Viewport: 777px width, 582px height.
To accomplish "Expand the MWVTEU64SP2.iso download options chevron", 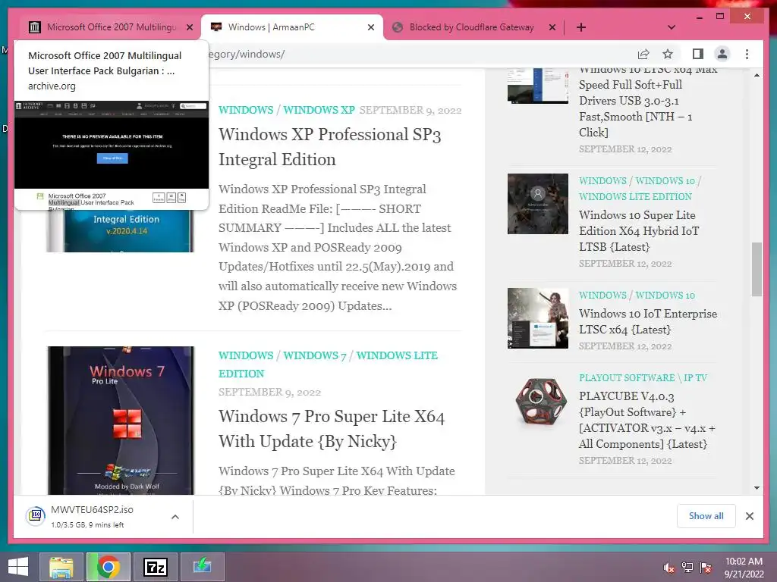I will point(175,517).
